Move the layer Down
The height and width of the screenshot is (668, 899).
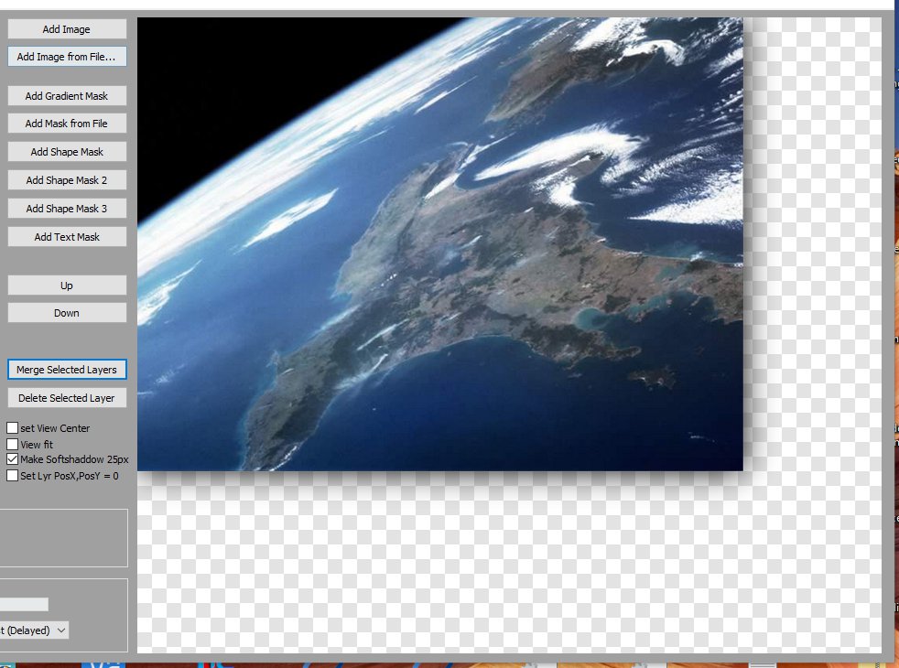pos(67,313)
